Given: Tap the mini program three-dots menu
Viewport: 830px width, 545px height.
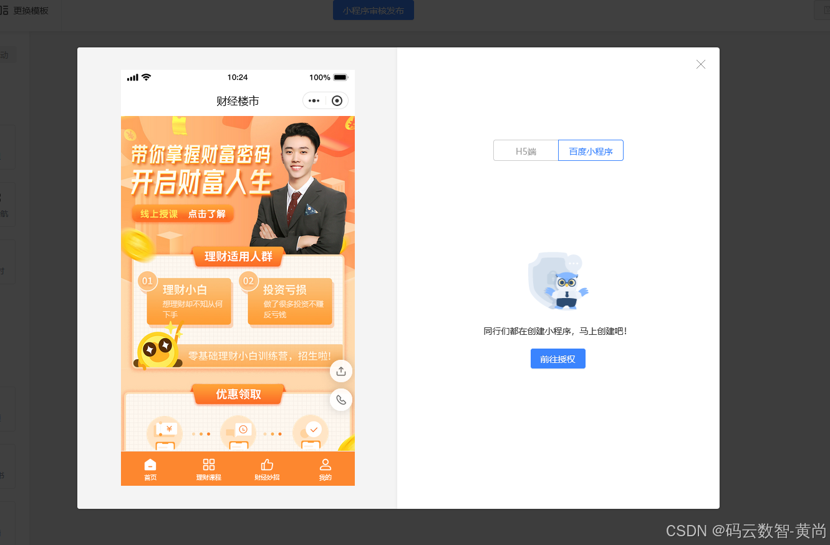Looking at the screenshot, I should tap(314, 101).
